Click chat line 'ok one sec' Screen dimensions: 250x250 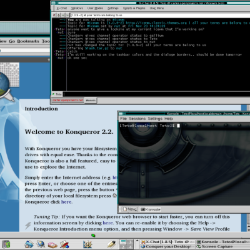tap(77, 57)
